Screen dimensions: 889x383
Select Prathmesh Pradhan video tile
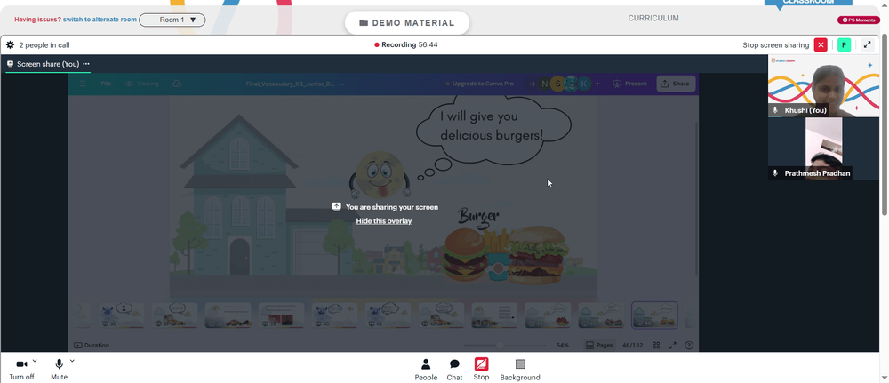(x=824, y=148)
